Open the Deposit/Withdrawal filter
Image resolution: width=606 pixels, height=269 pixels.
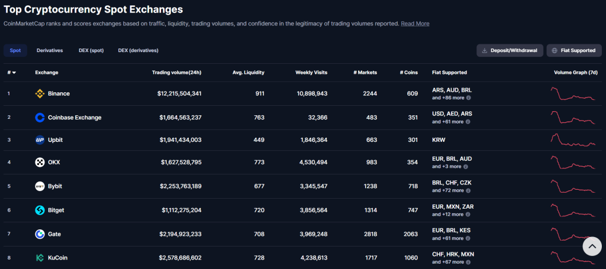pyautogui.click(x=510, y=50)
